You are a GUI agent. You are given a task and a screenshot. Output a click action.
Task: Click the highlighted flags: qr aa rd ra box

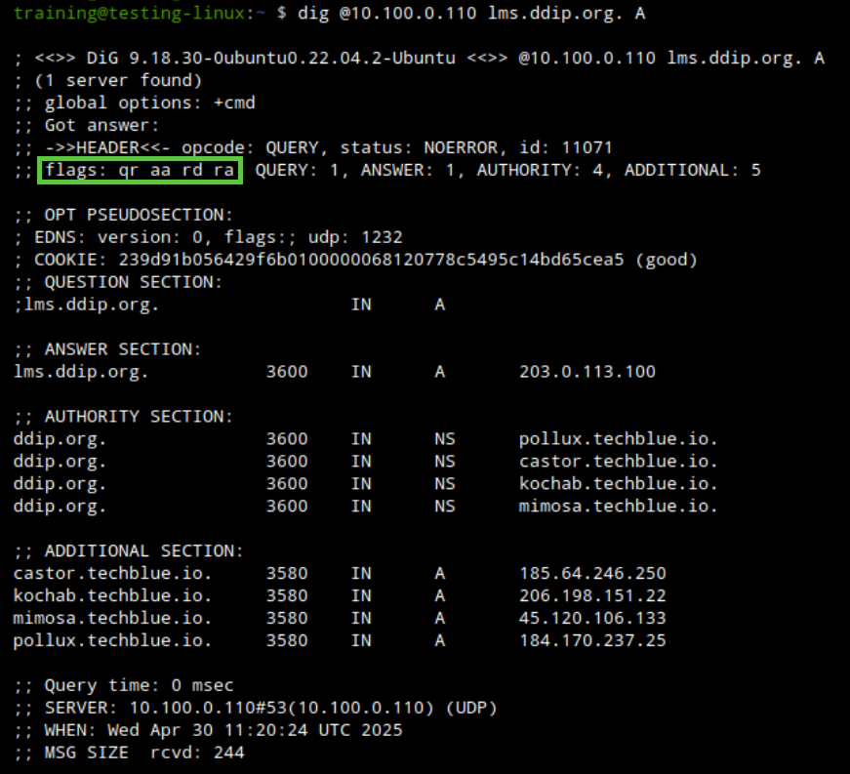[x=140, y=171]
